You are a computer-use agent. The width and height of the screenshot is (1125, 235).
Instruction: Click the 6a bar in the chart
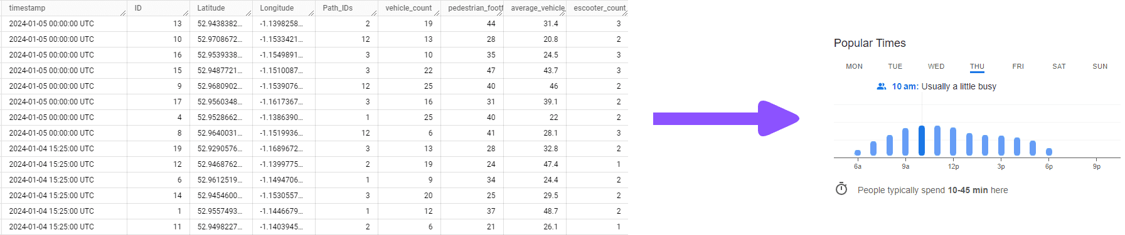coord(858,152)
